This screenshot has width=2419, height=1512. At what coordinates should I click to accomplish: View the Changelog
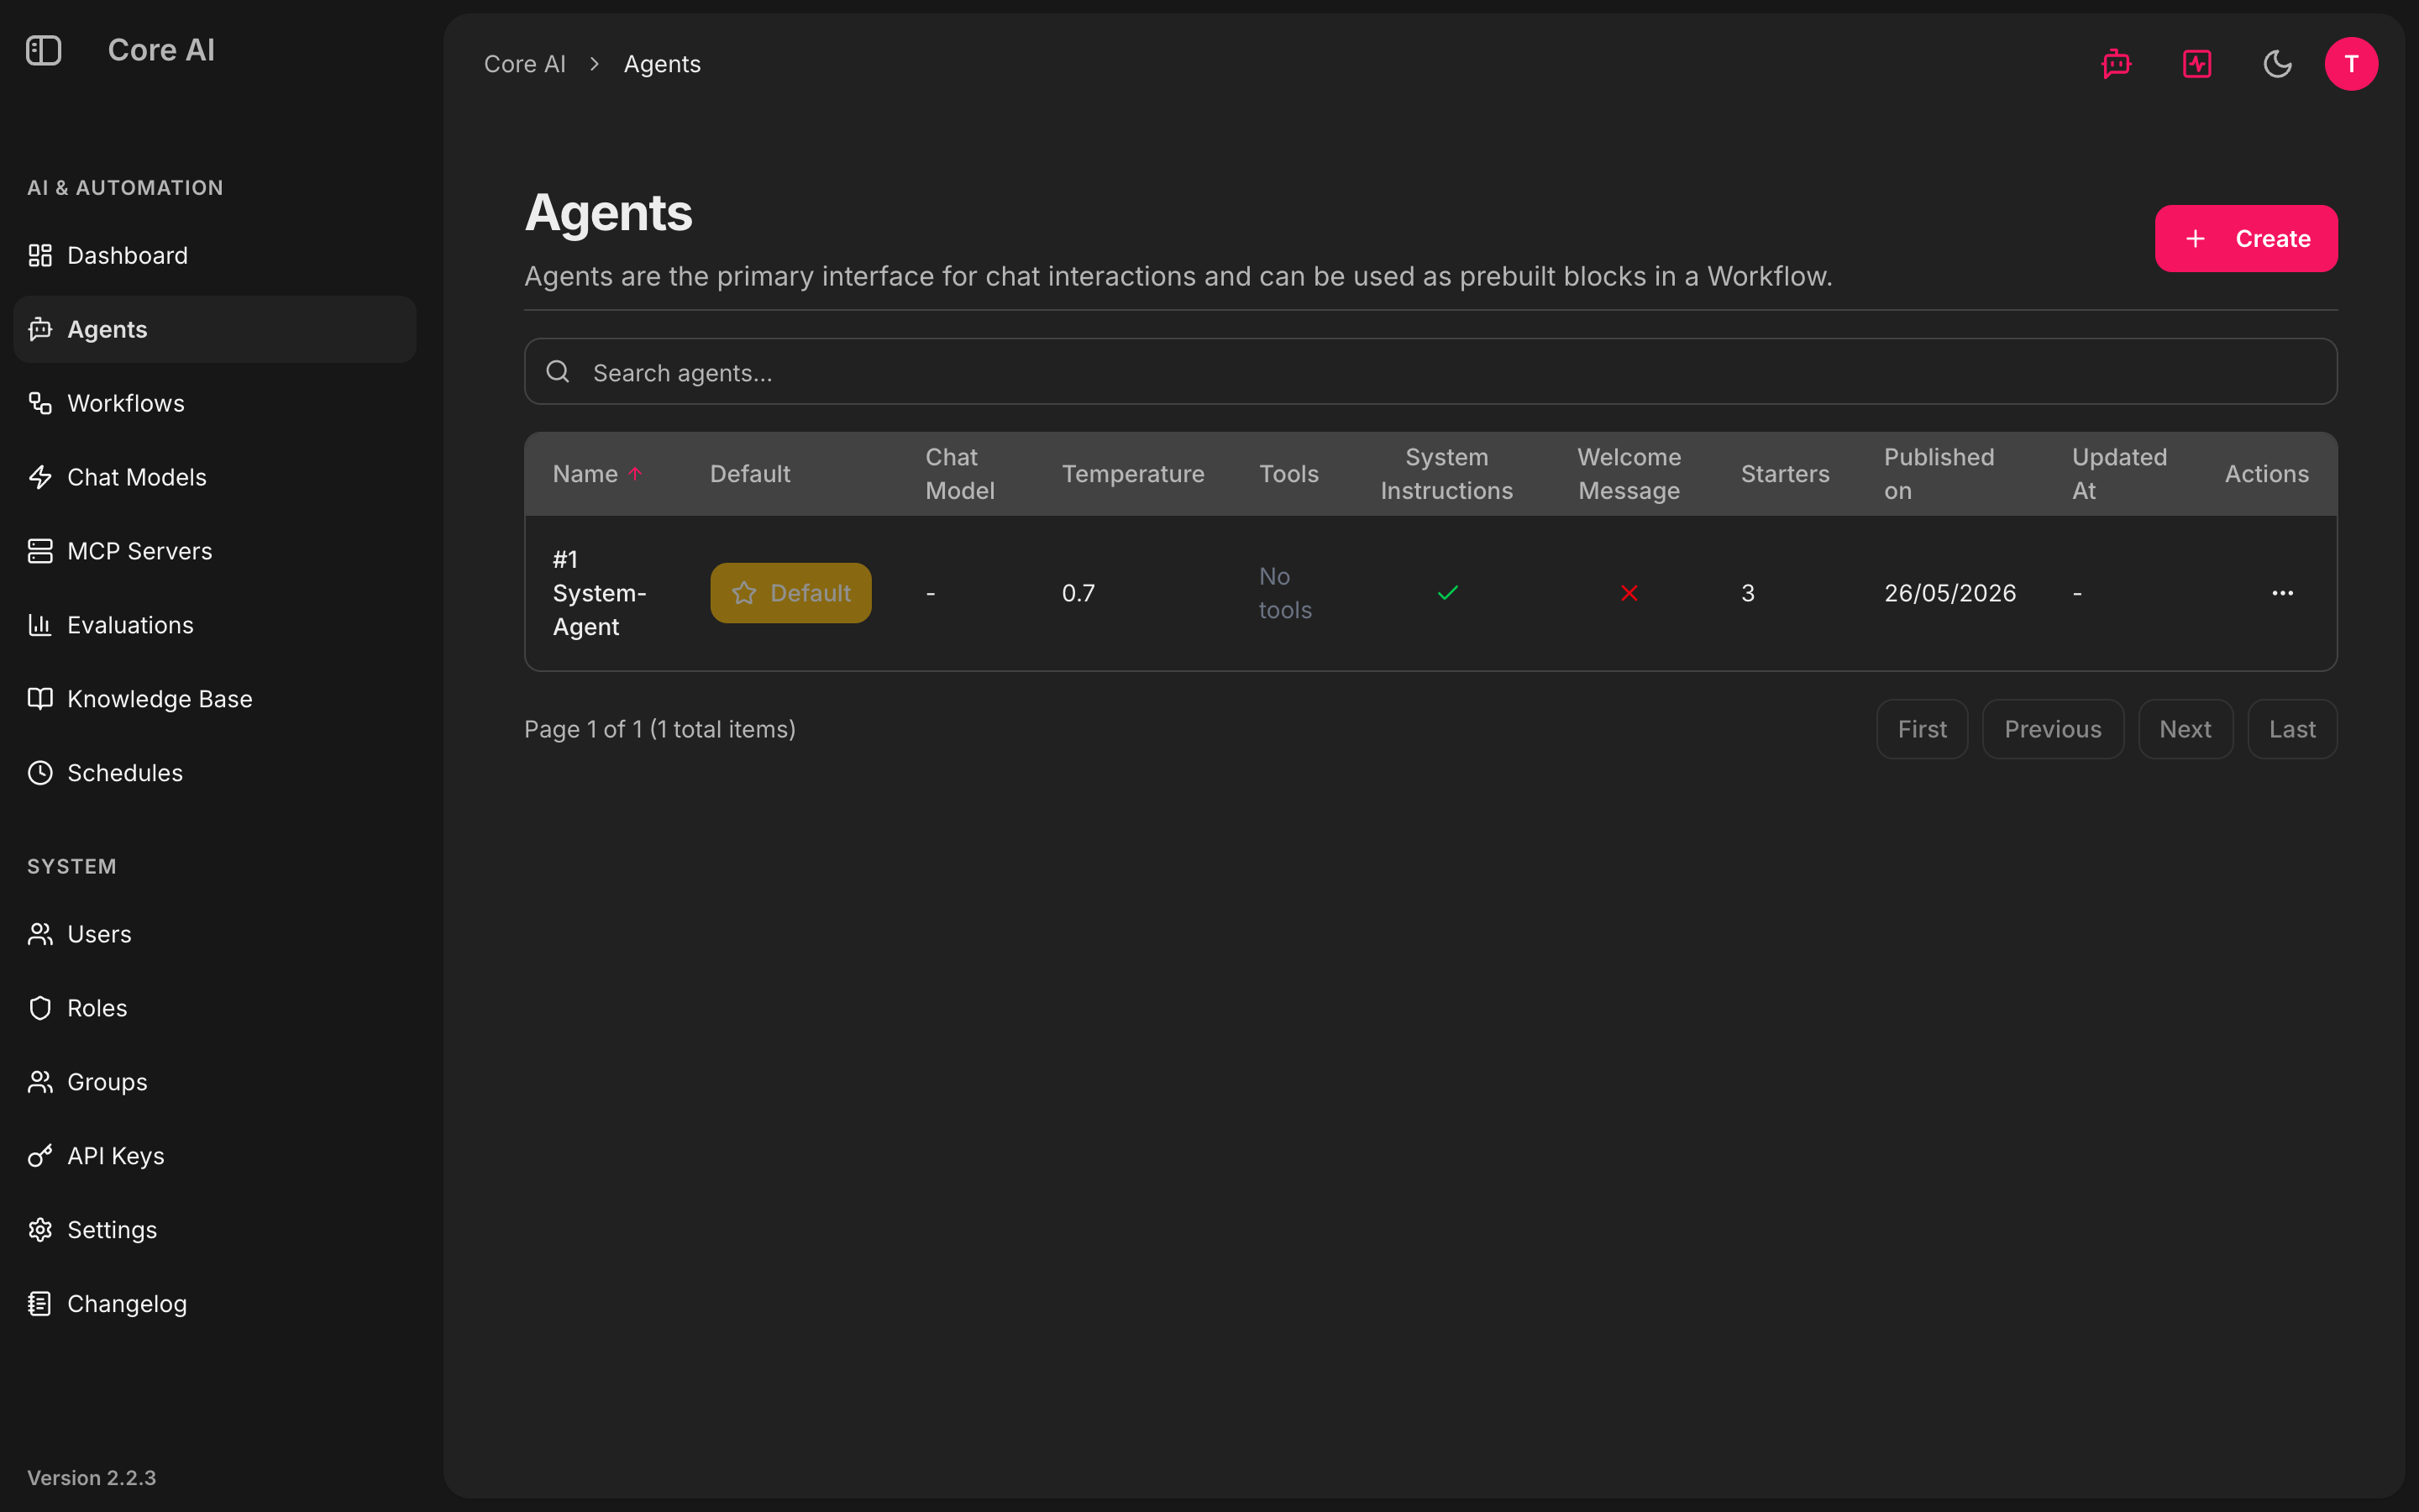pyautogui.click(x=215, y=1304)
